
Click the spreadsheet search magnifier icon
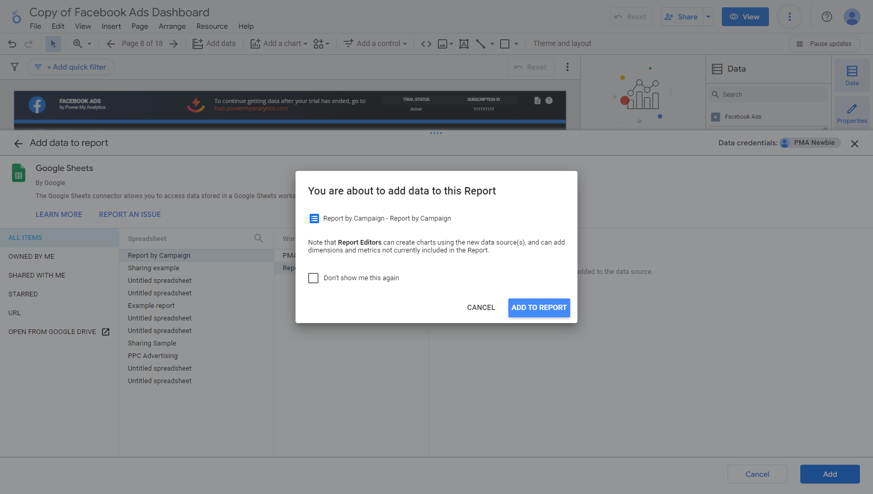tap(258, 238)
